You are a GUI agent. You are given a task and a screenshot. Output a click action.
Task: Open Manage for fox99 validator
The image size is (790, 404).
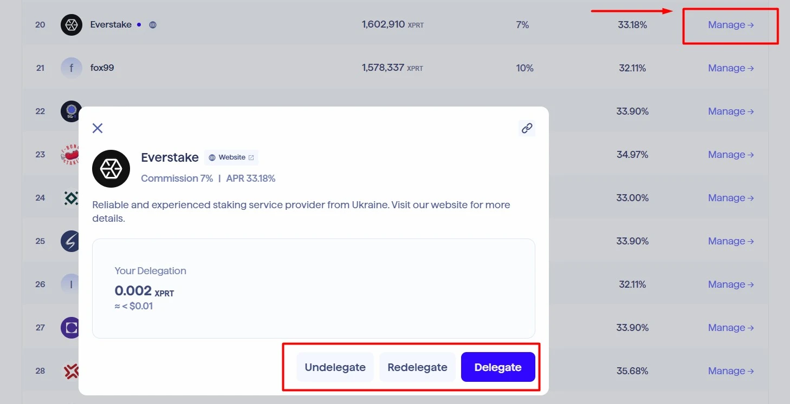point(731,68)
